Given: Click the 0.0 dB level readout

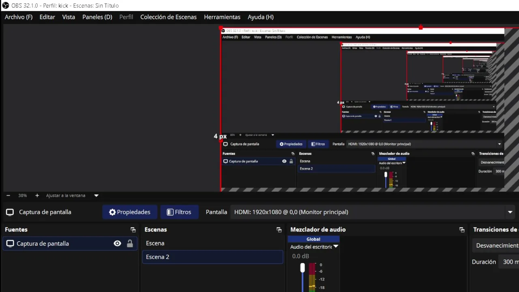Looking at the screenshot, I should [x=300, y=256].
